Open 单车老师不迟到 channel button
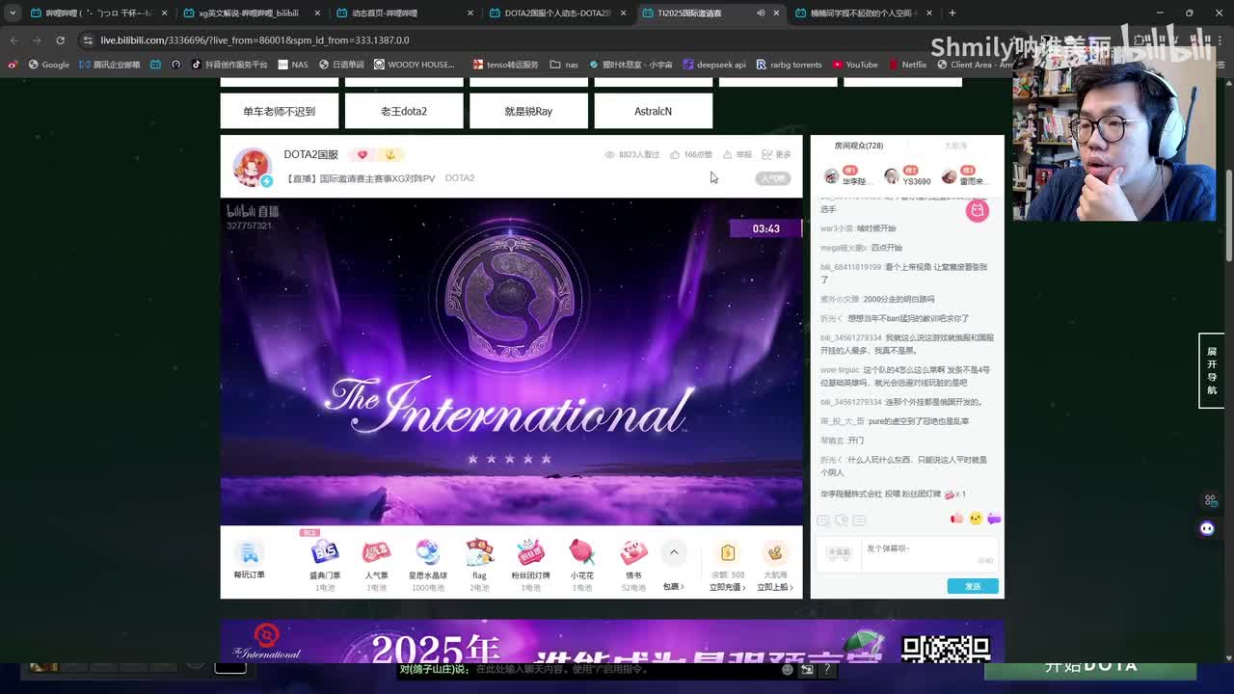The height and width of the screenshot is (694, 1234). click(280, 111)
